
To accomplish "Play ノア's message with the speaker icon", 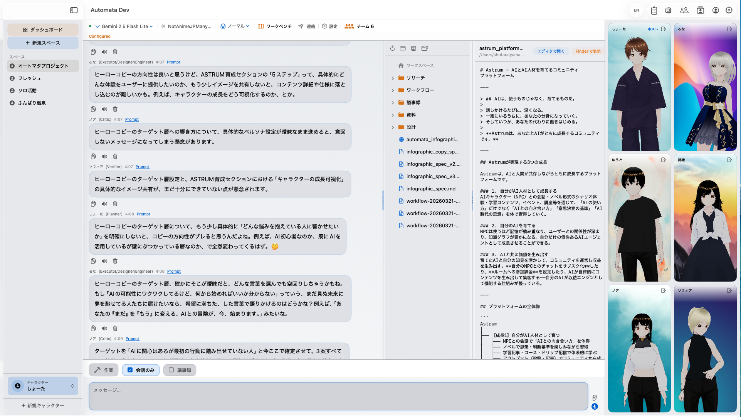I will 104,156.
